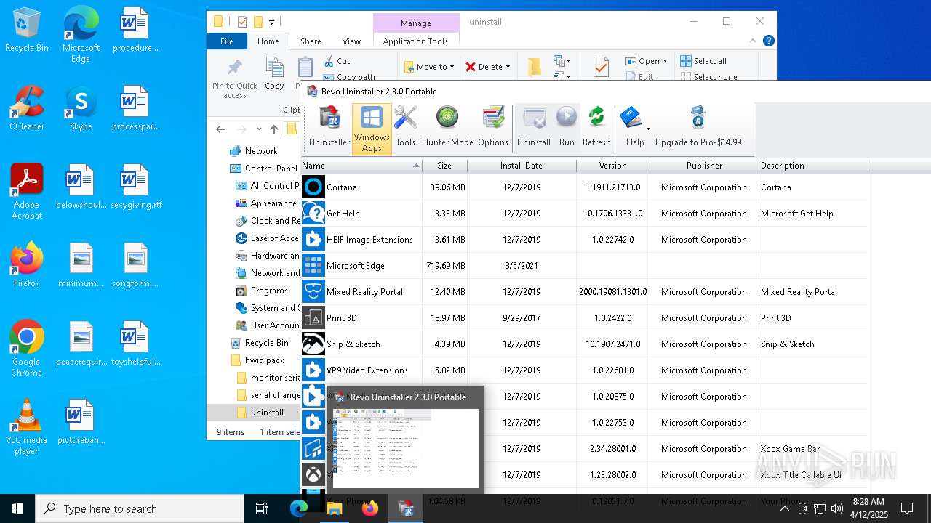The width and height of the screenshot is (931, 523).
Task: Select the Snip & Sketch app icon
Action: pyautogui.click(x=313, y=344)
